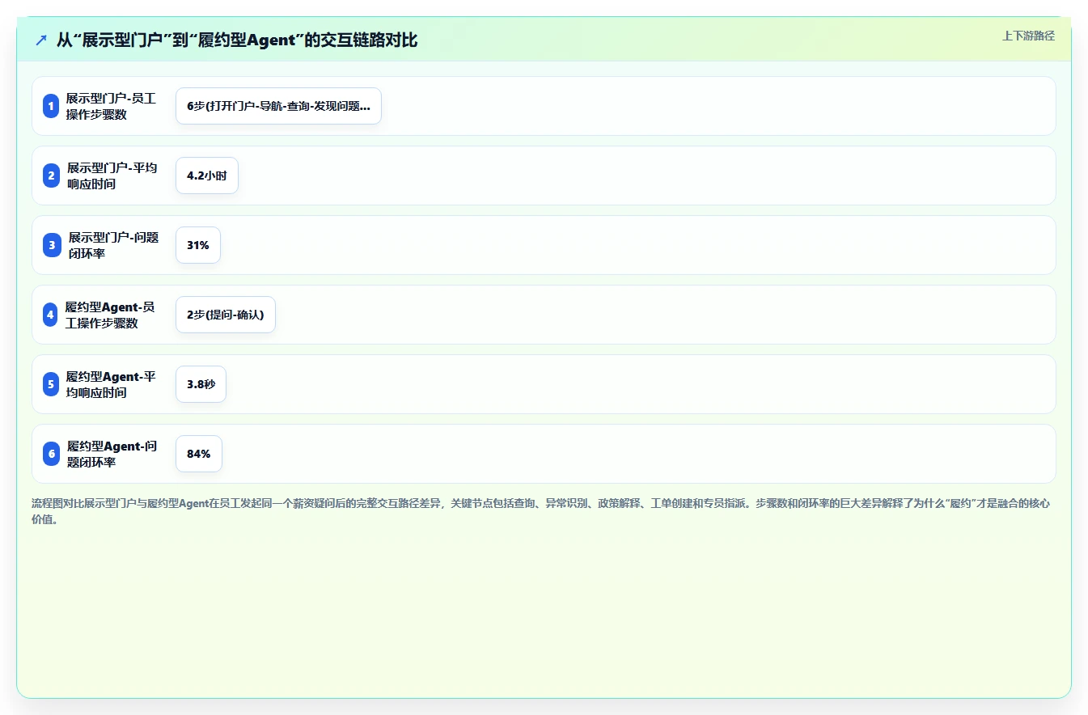
Task: Select the 3.8秒 value chip
Action: click(201, 384)
